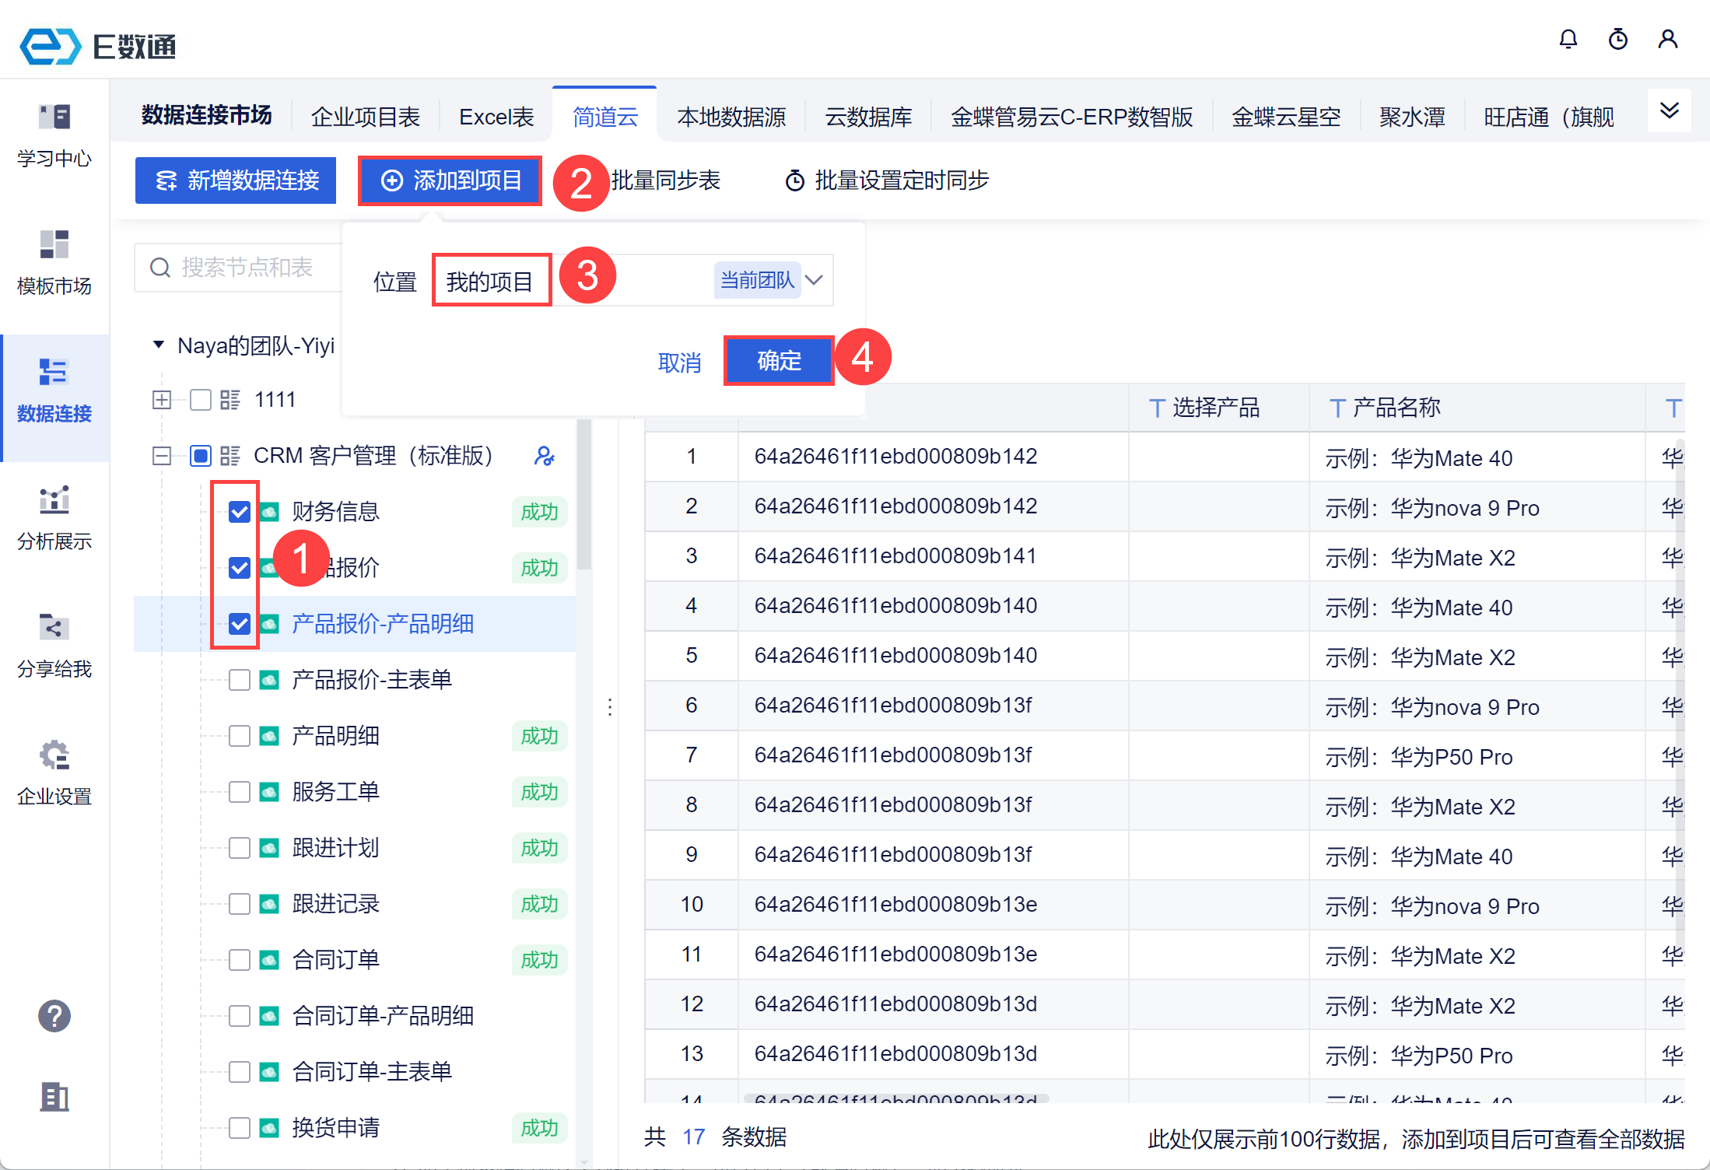1710x1170 pixels.
Task: Expand the 1111 tree node
Action: (x=162, y=400)
